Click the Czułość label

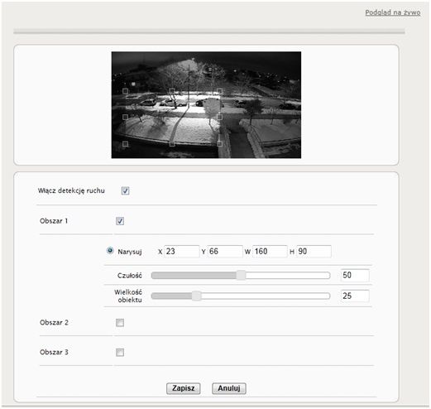(130, 276)
